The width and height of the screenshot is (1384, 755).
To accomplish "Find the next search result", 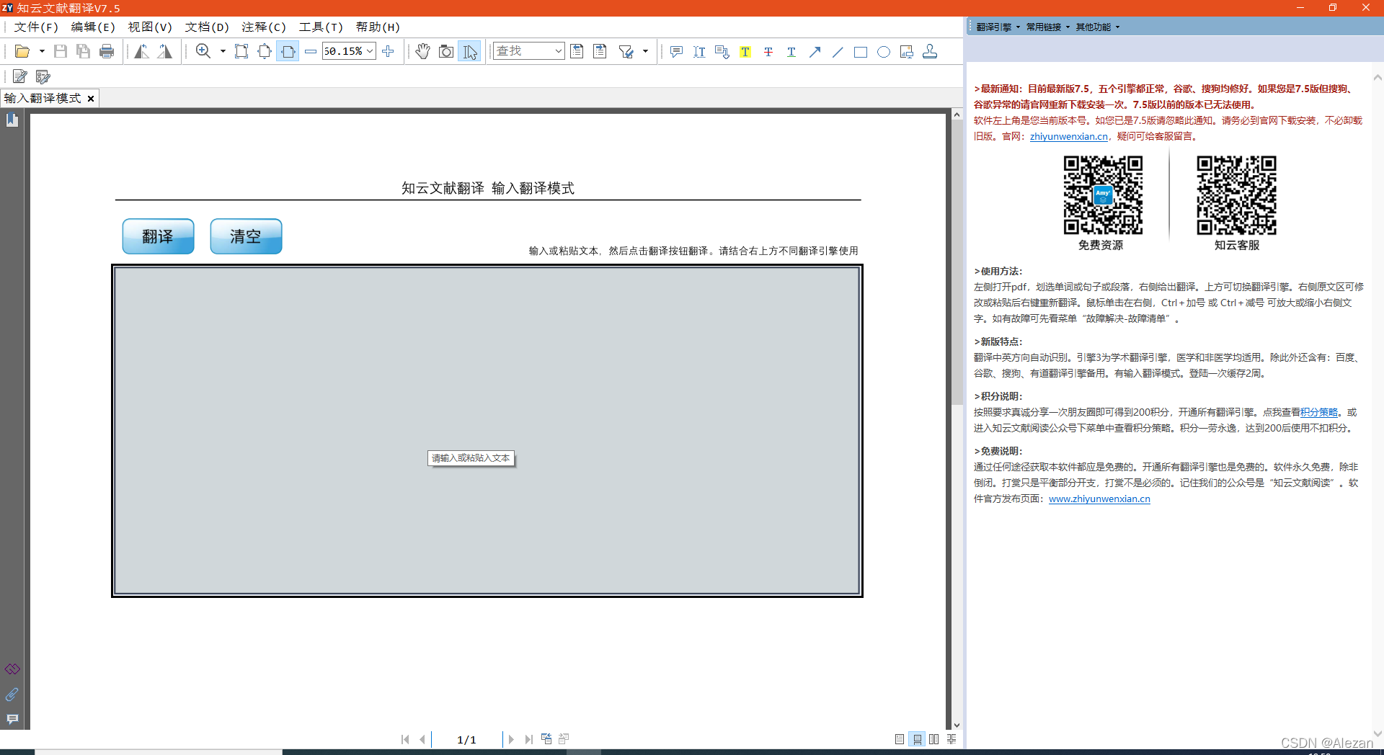I will click(x=600, y=51).
